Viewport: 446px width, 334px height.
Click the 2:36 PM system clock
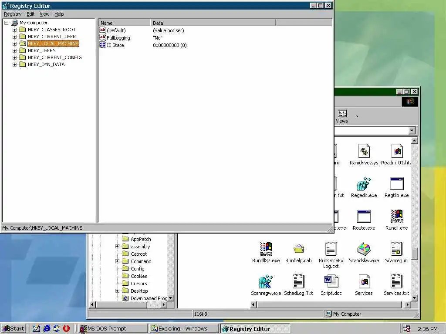428,329
